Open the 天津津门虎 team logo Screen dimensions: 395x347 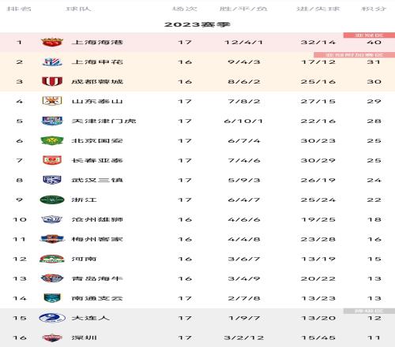point(52,121)
